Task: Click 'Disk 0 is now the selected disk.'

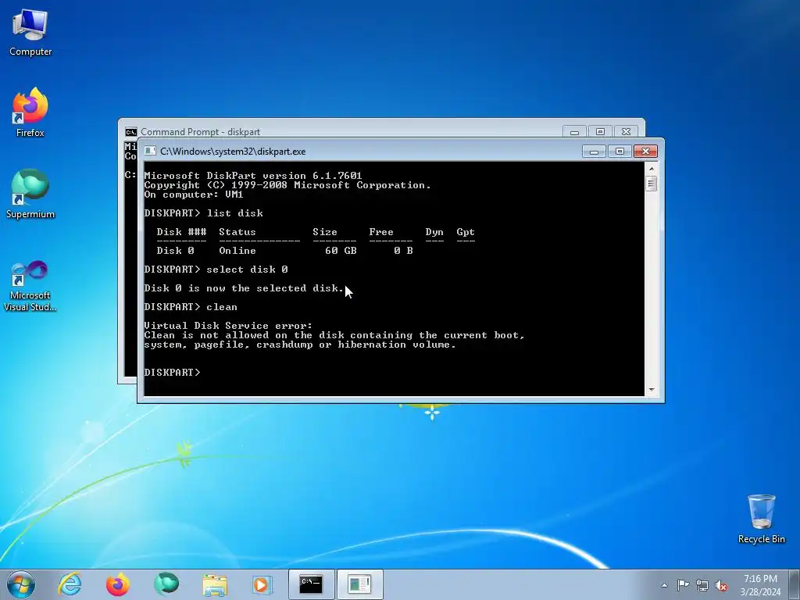Action: 245,288
